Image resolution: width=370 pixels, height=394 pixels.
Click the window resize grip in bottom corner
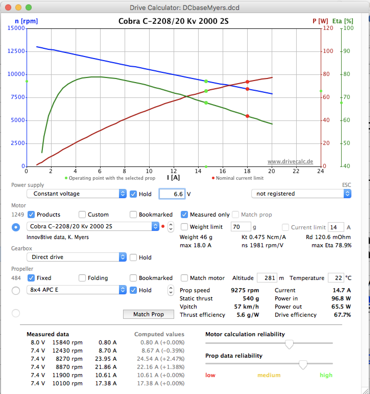pyautogui.click(x=366, y=391)
